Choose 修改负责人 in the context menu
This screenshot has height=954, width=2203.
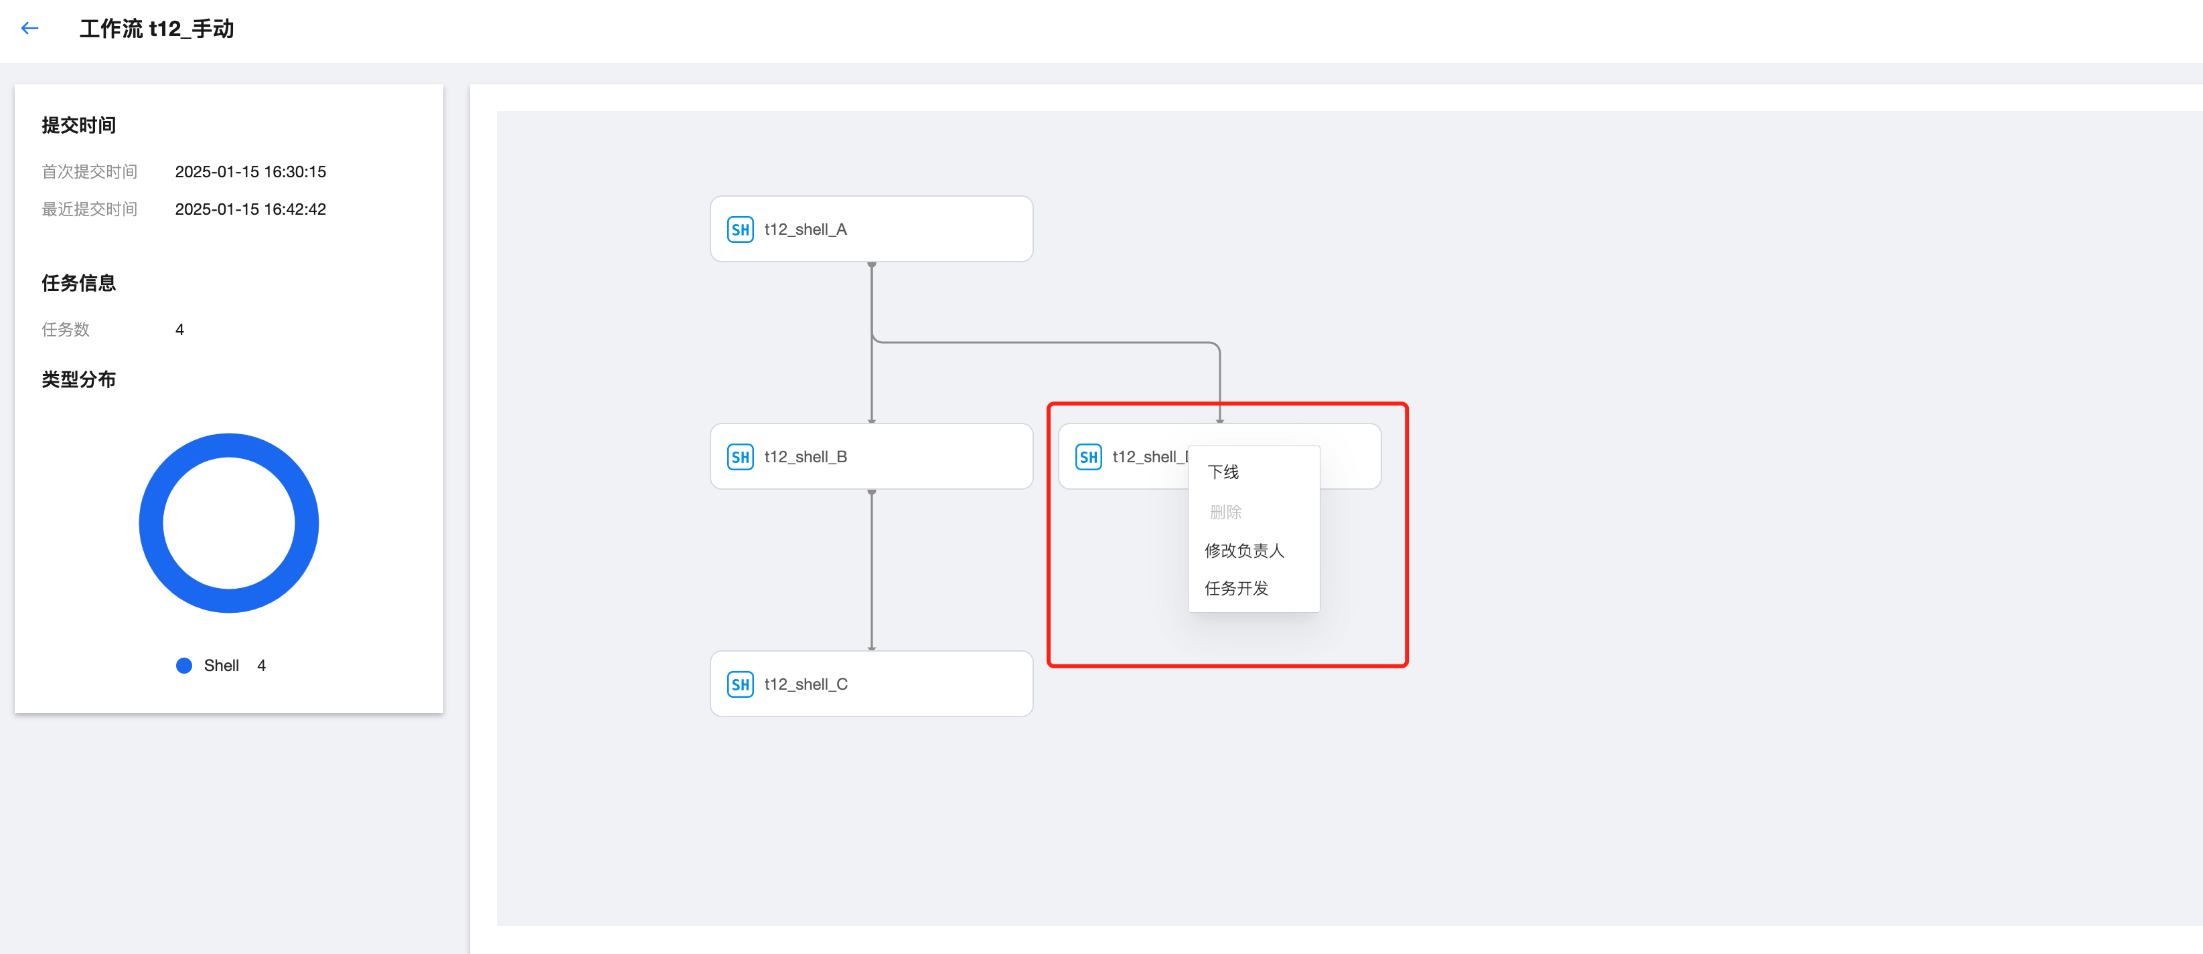pos(1244,551)
